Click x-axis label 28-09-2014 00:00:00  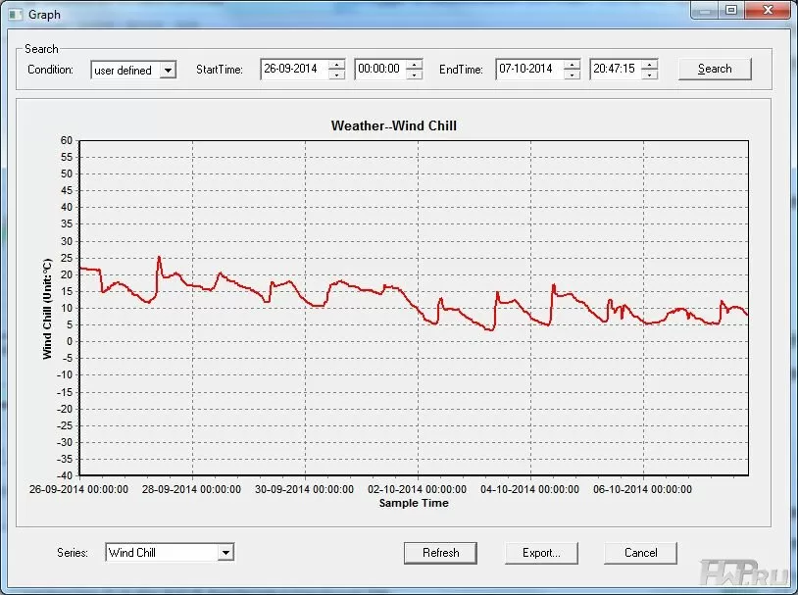point(191,489)
